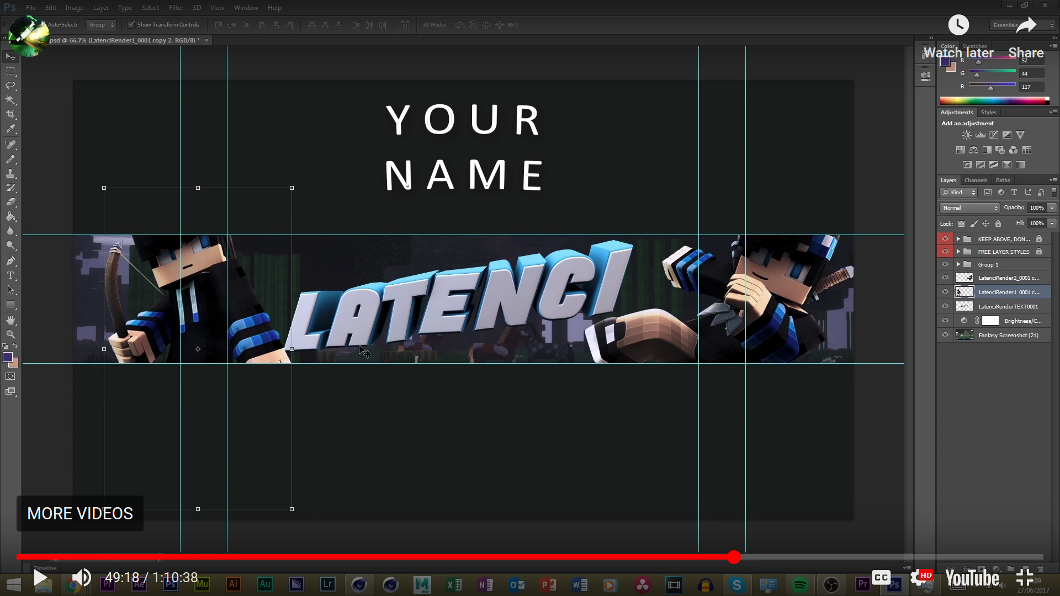Expand the FREE LAYER STYLES group
The height and width of the screenshot is (596, 1060).
tap(958, 252)
